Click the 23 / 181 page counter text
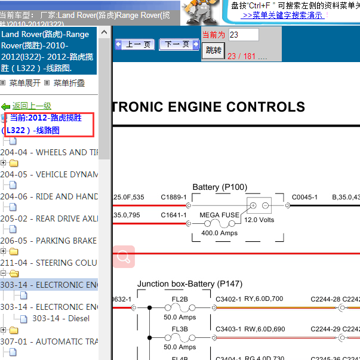This screenshot has height=360, width=360. point(242,56)
